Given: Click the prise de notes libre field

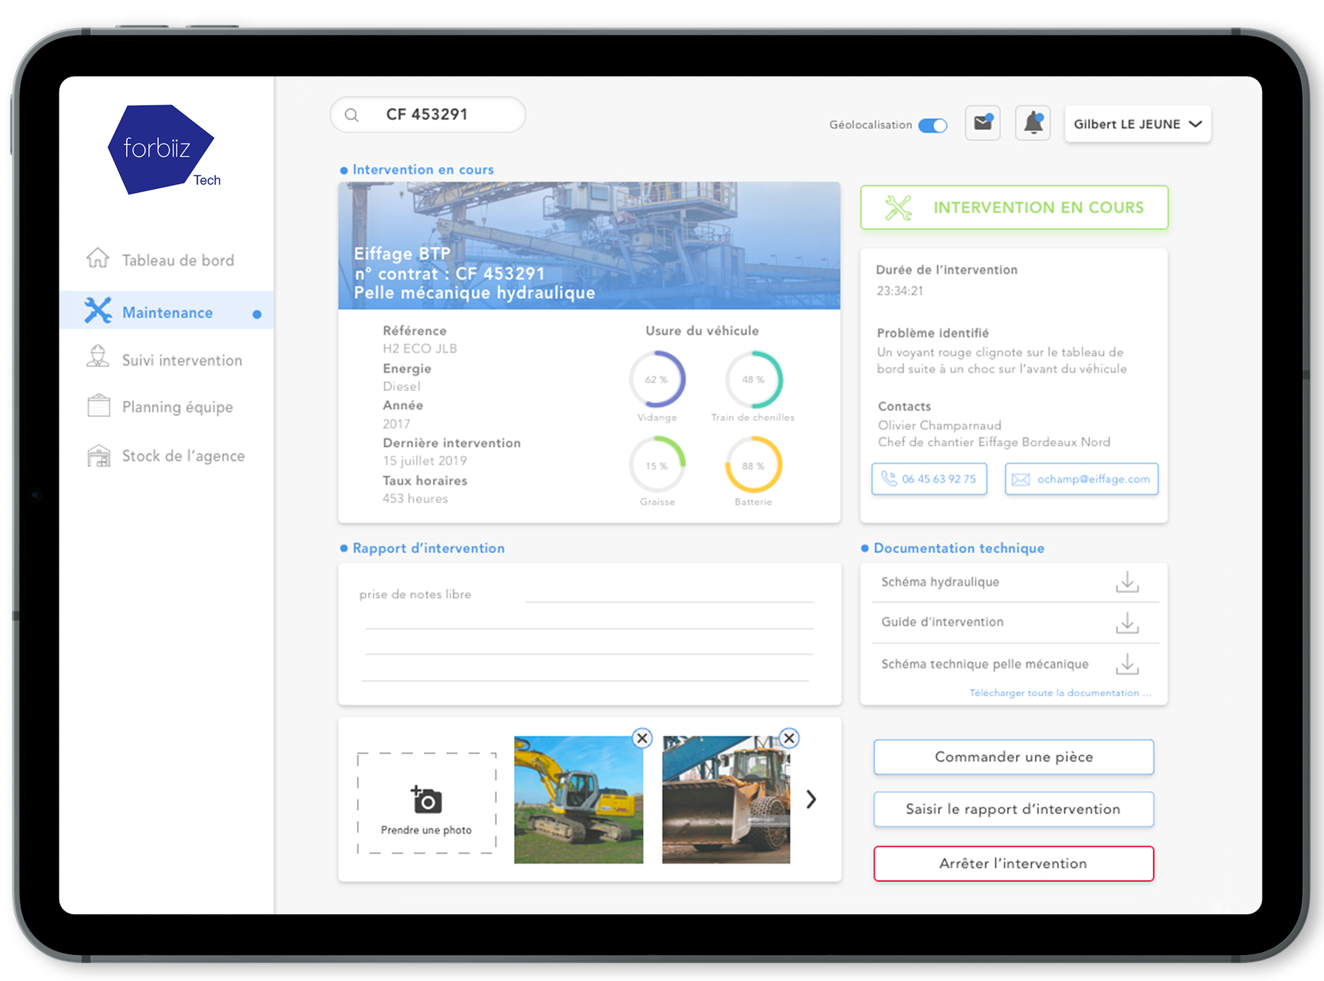Looking at the screenshot, I should 589,634.
